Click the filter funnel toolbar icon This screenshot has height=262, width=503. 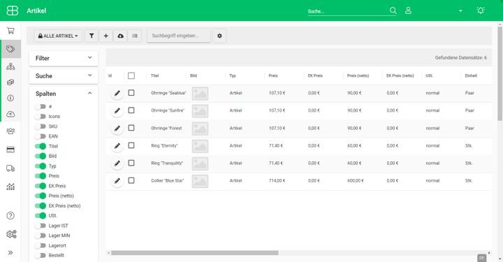pyautogui.click(x=92, y=36)
